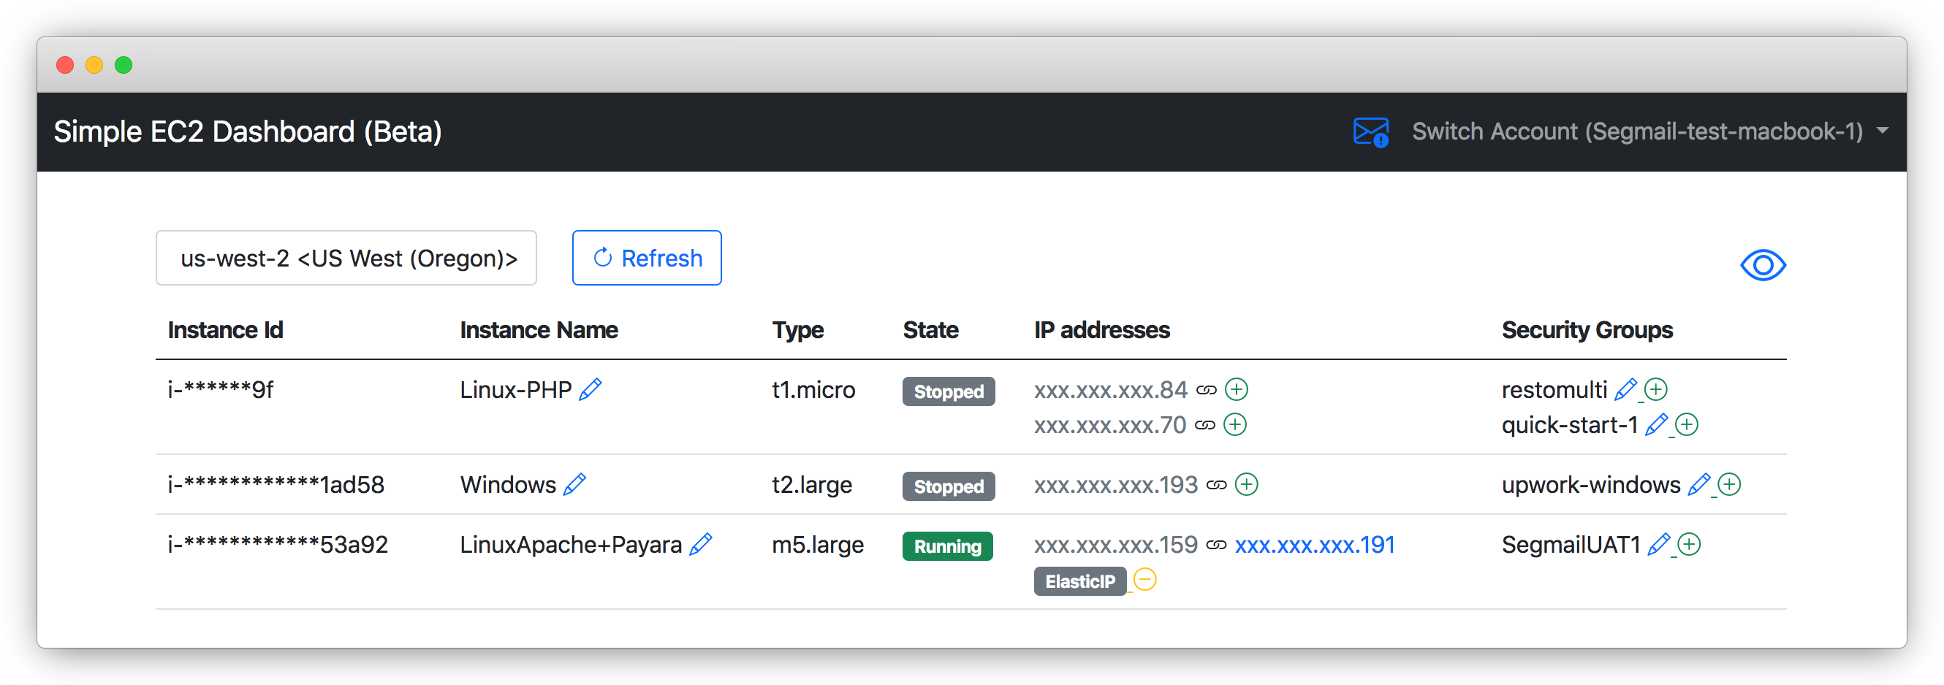Click plus icon beside xxx.xxx.xxx.193
Screen dimensions: 1944x685
tap(1246, 484)
